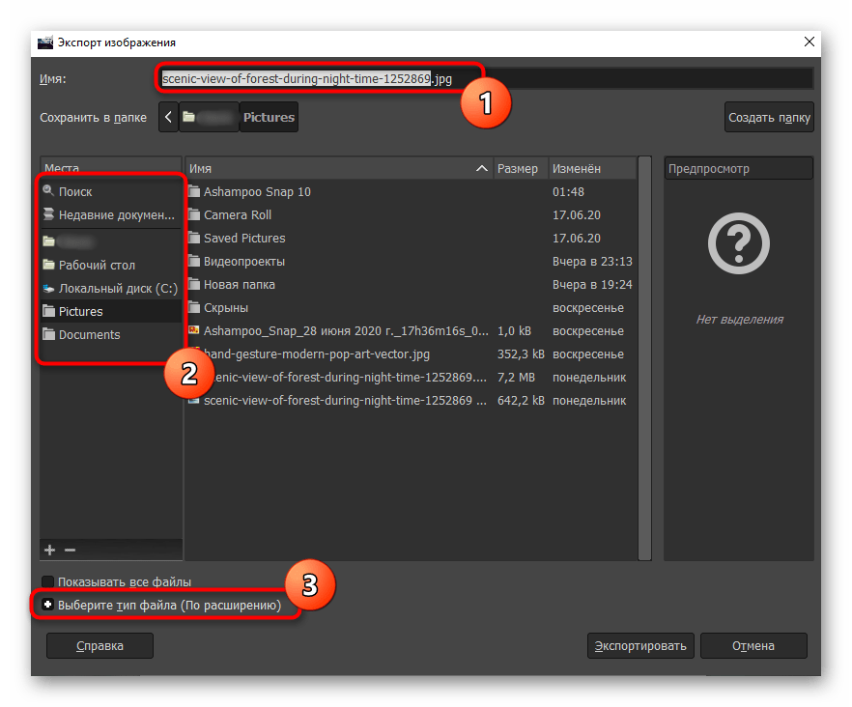Viewport: 852px width, 707px height.
Task: Click the 352,3 kB size cell
Action: [x=521, y=354]
